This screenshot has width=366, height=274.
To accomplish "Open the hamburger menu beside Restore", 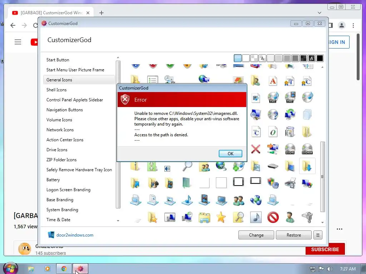I will coord(318,235).
